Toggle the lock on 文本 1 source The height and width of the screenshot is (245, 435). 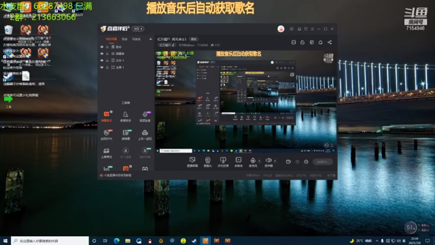coord(107,61)
